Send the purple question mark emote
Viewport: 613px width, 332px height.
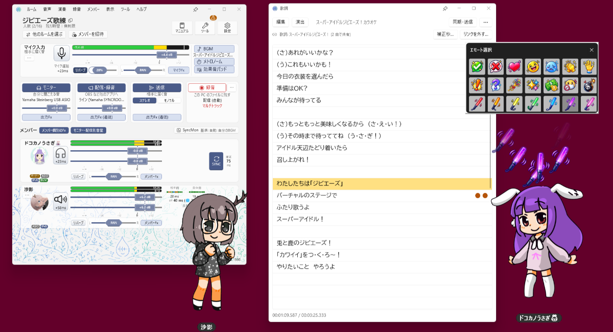tap(496, 85)
